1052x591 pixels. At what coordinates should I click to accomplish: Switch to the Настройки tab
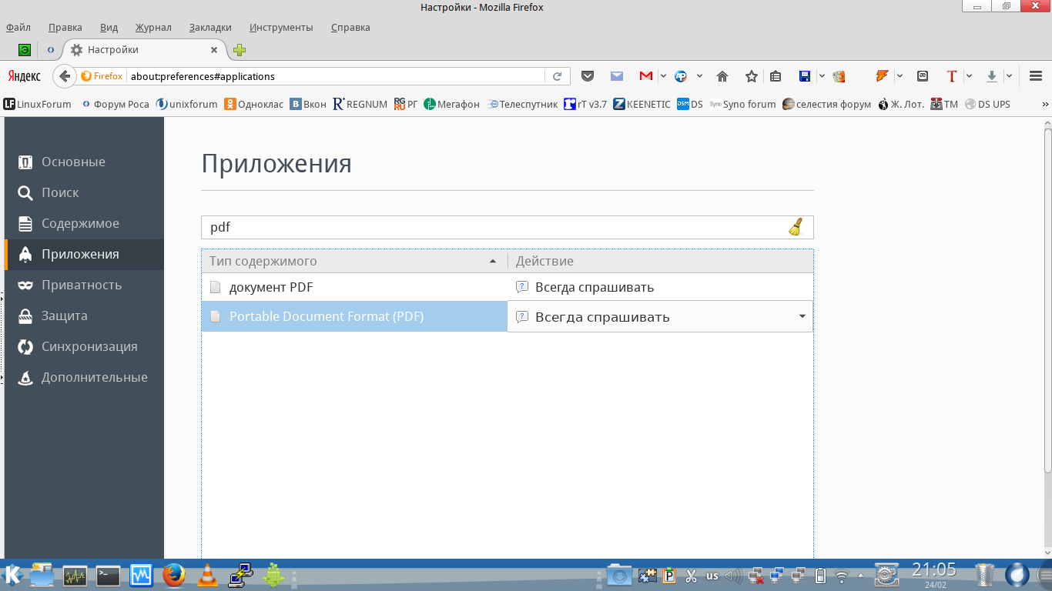pyautogui.click(x=145, y=50)
